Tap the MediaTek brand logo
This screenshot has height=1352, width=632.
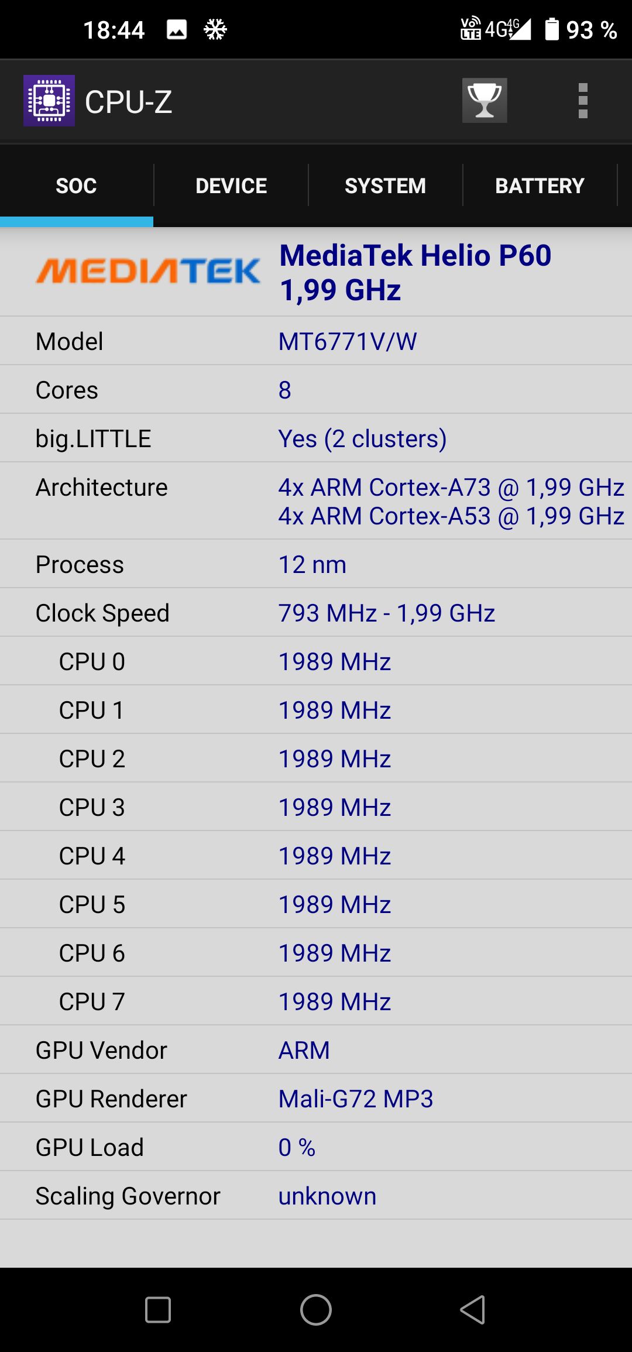coord(148,272)
